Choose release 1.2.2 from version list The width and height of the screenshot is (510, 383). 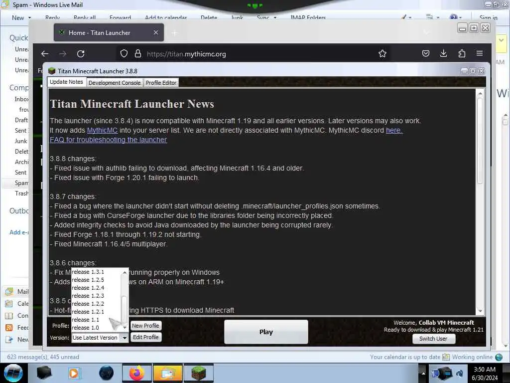(96, 304)
